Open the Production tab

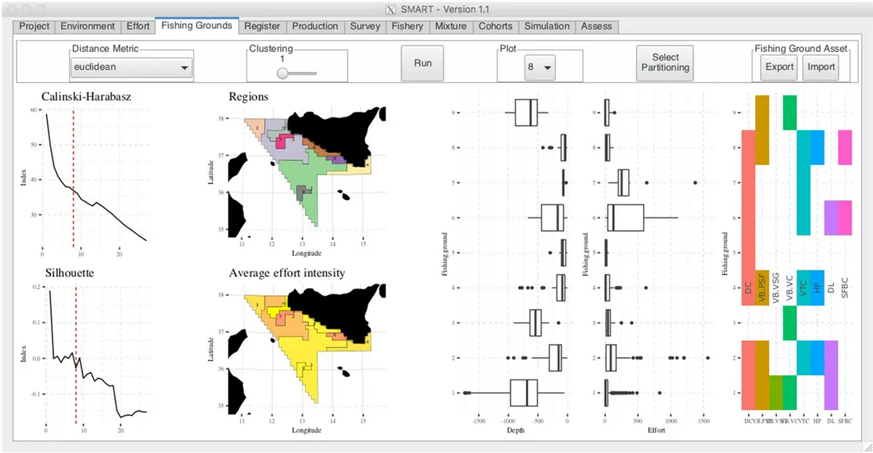(315, 26)
